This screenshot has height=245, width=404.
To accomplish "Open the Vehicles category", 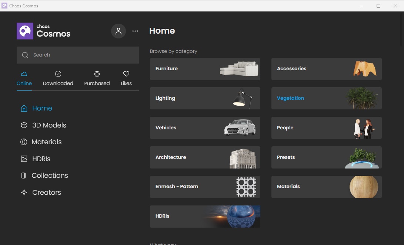I will pyautogui.click(x=205, y=128).
